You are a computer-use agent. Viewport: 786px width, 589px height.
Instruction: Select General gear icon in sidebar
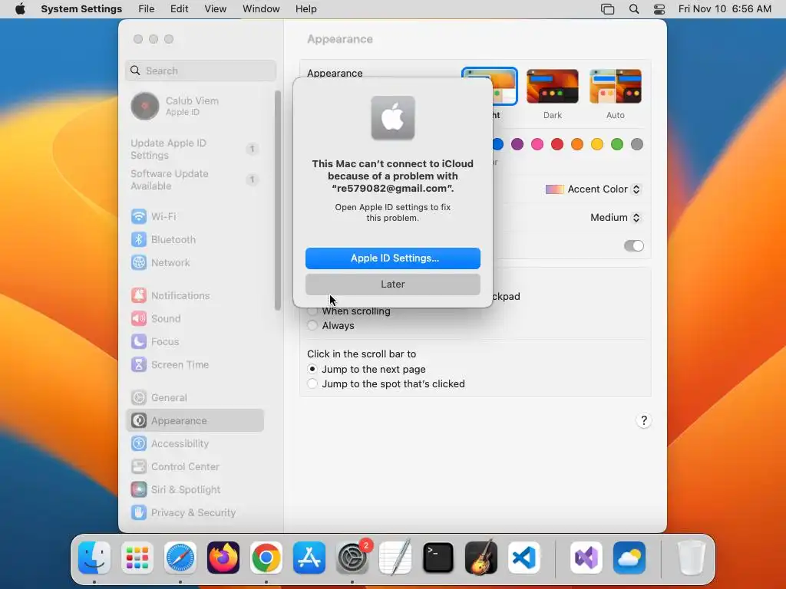(139, 398)
